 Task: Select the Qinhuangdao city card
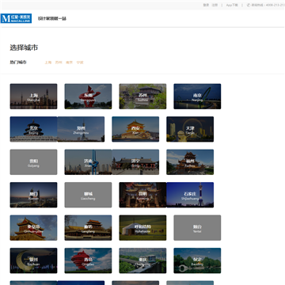(x=33, y=228)
